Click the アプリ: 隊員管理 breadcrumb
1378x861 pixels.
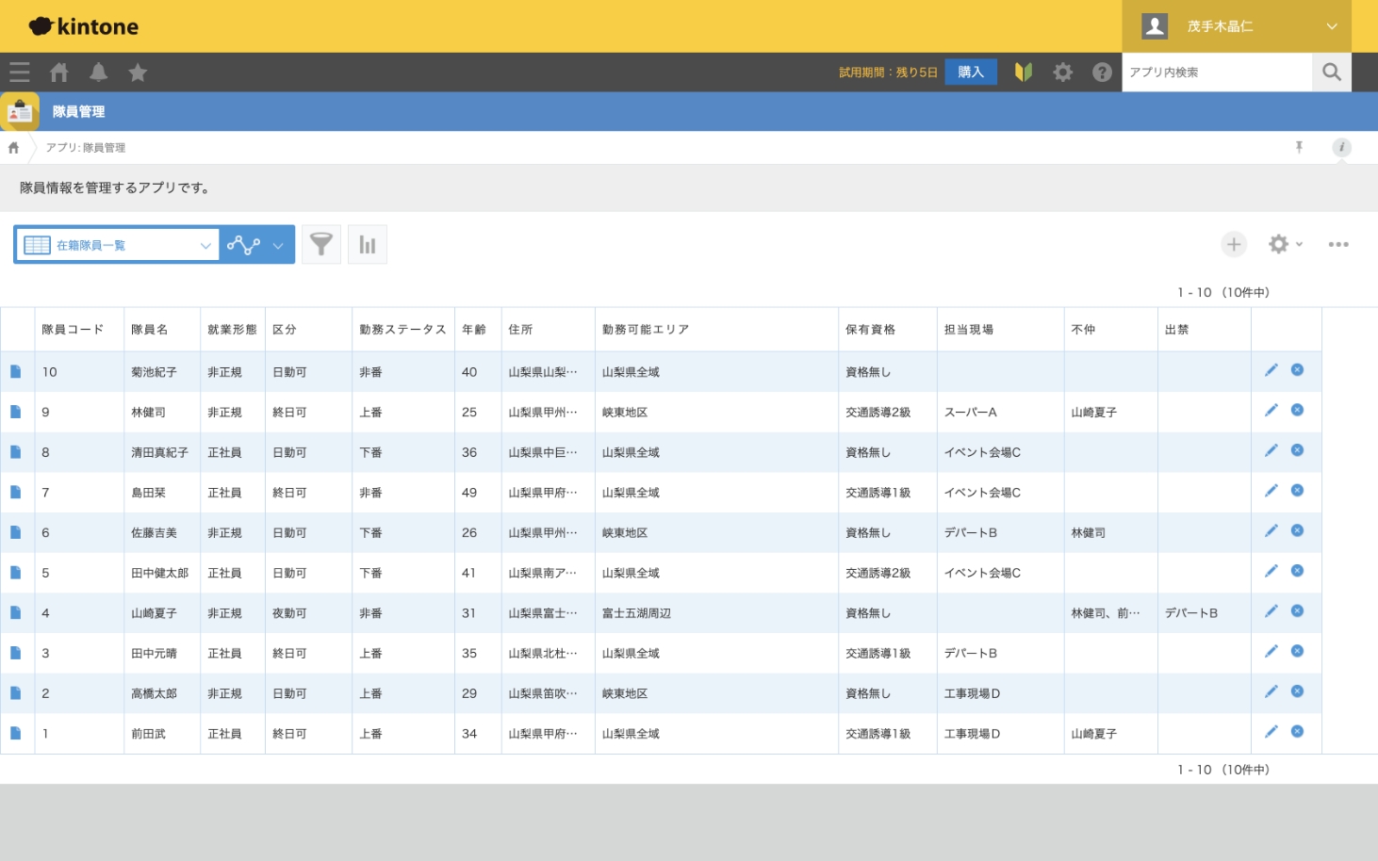coord(86,148)
